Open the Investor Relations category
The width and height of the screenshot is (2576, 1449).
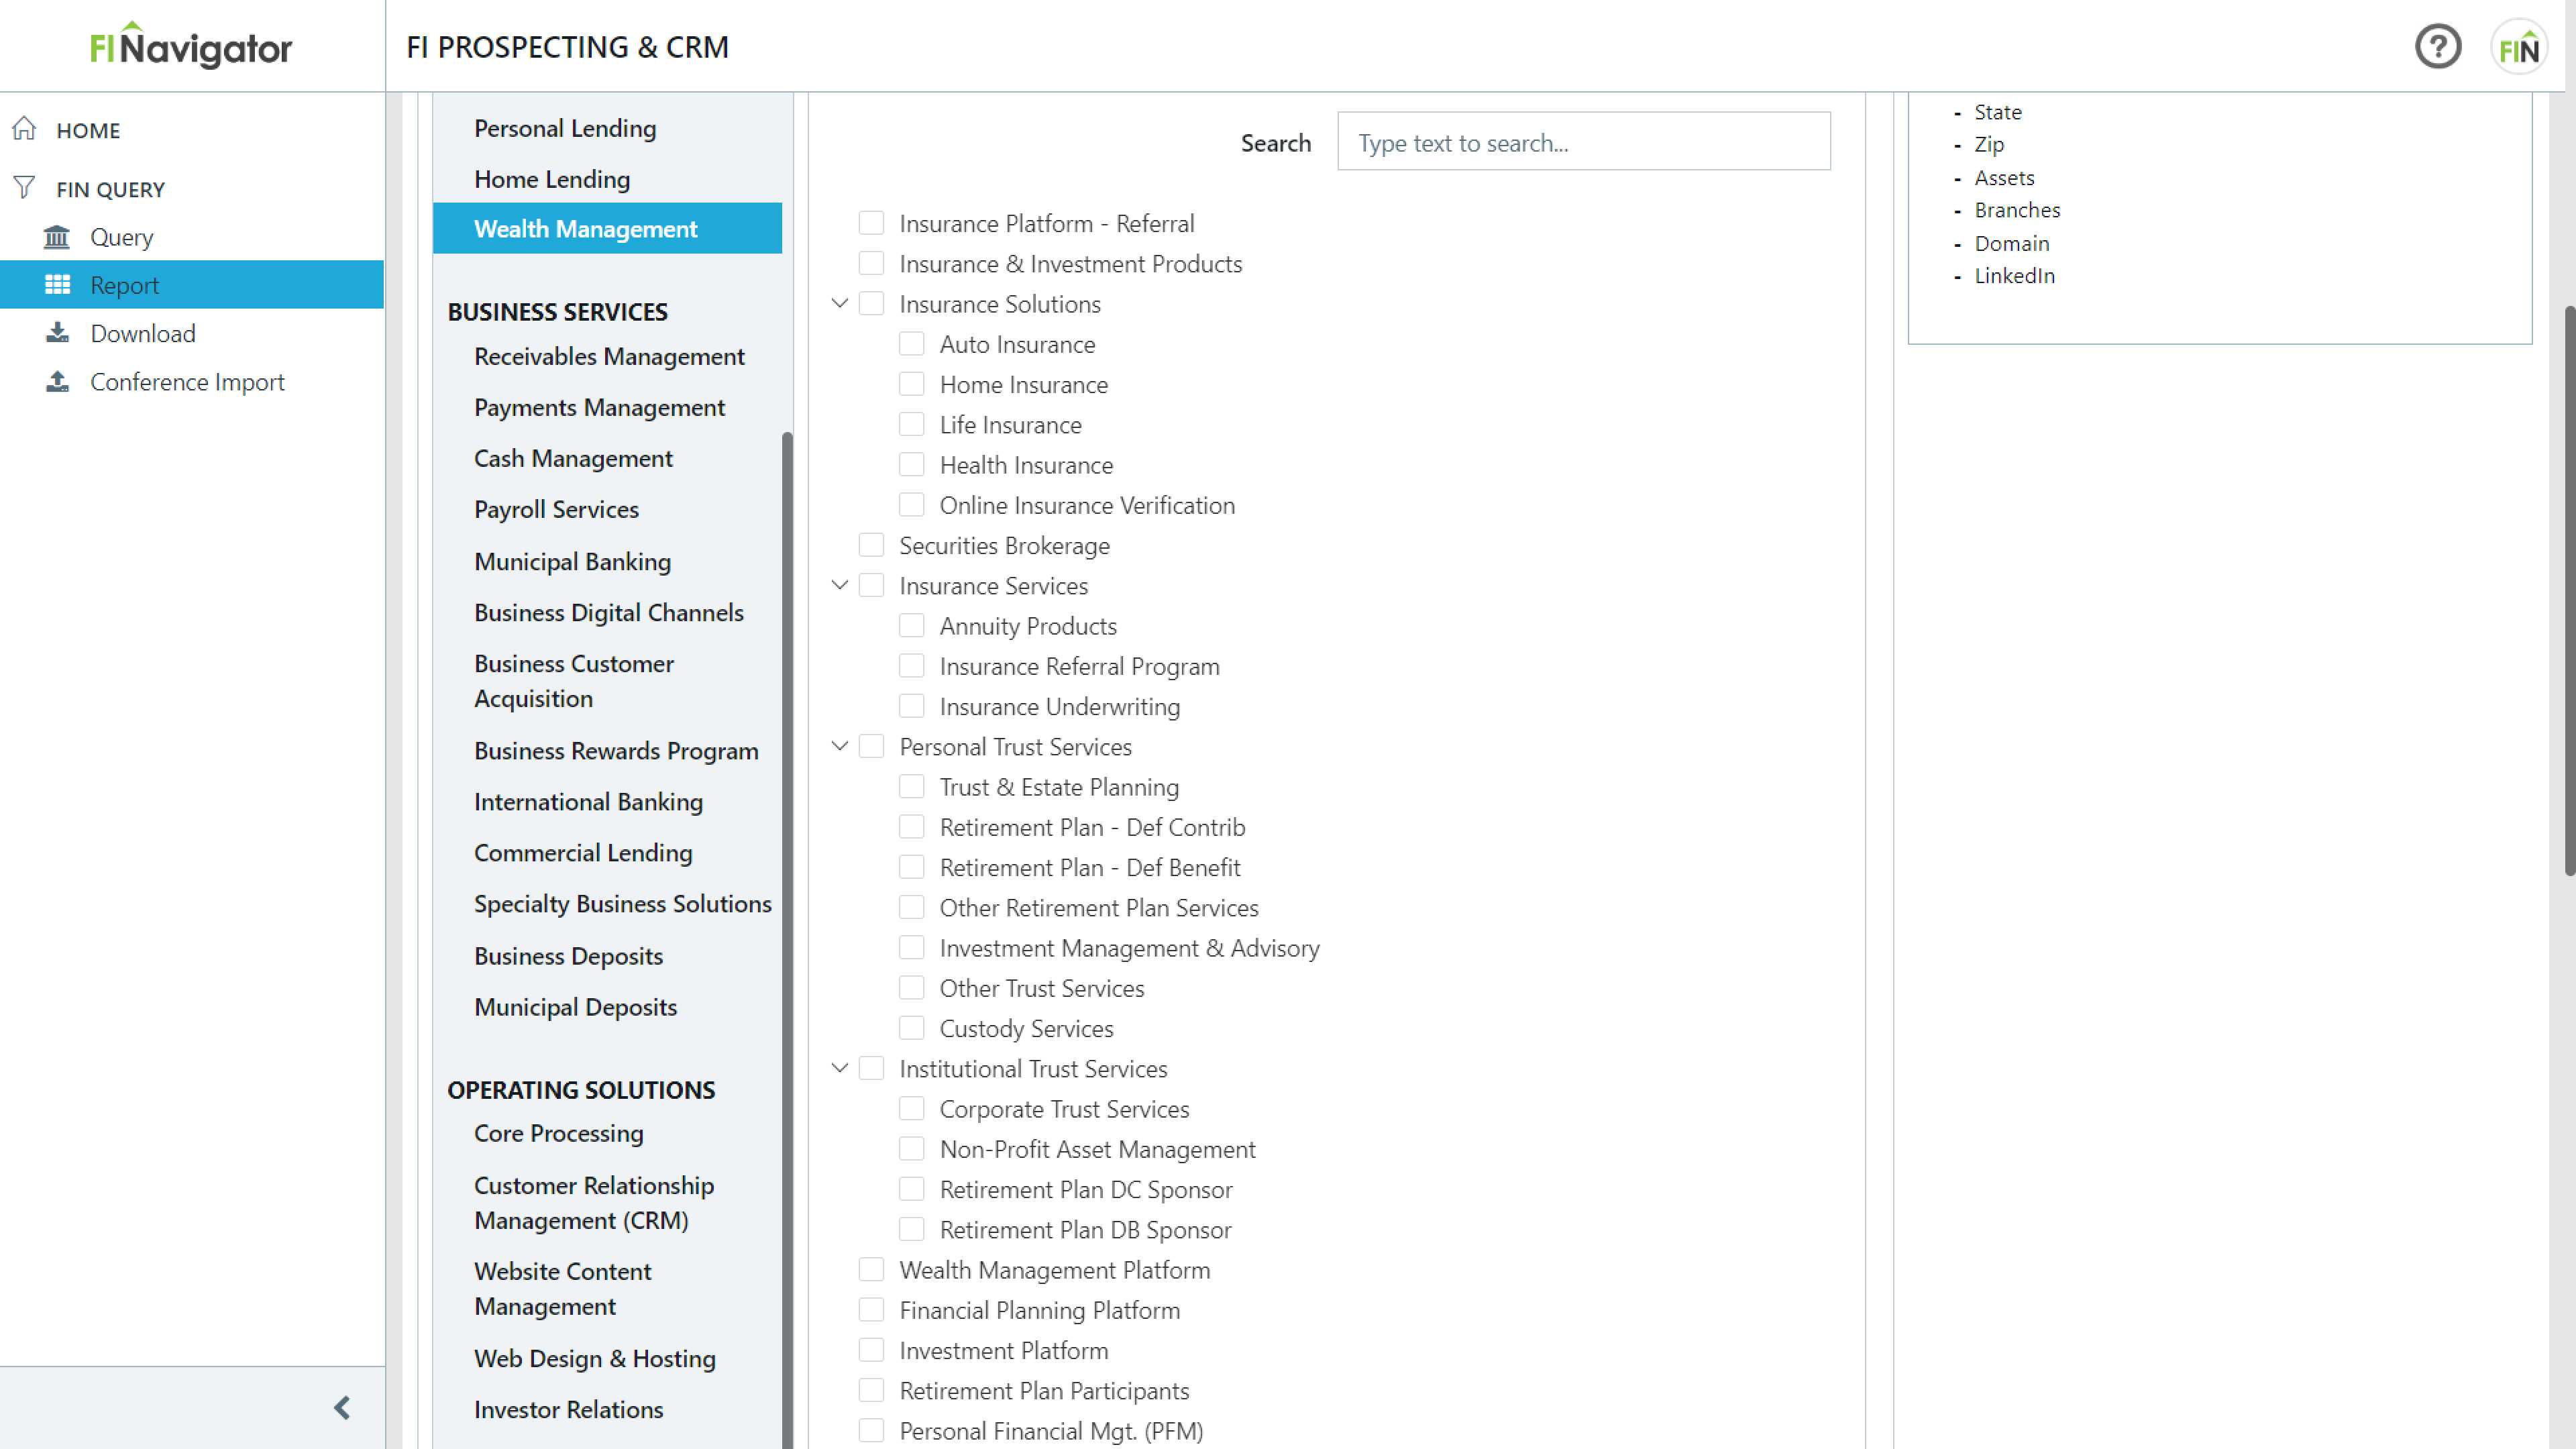[x=568, y=1409]
